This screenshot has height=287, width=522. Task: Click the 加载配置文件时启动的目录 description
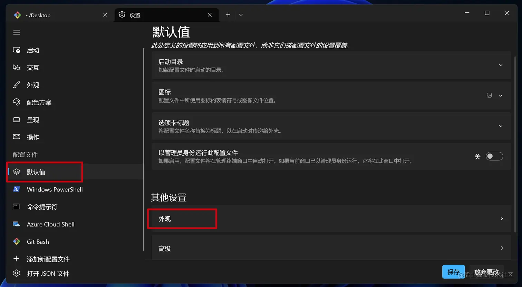[191, 70]
